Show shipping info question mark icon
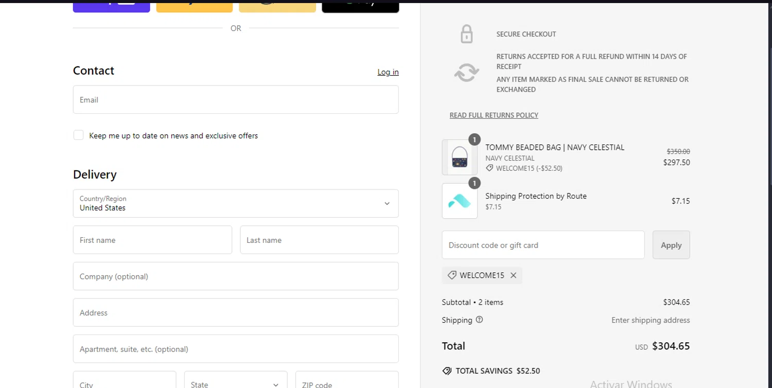The height and width of the screenshot is (388, 772). coord(479,320)
